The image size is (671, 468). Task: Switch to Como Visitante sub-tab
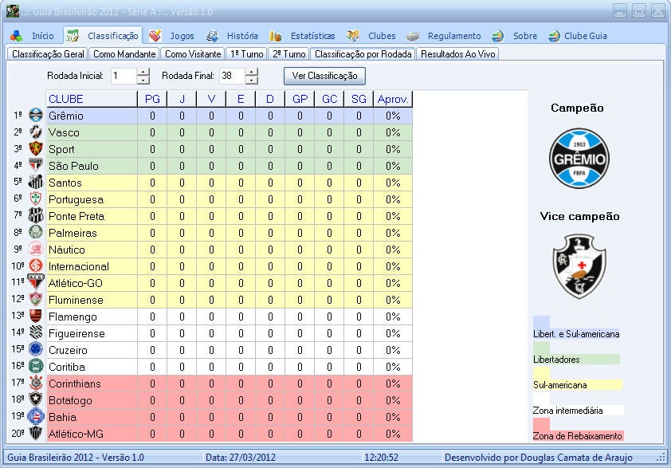(x=193, y=54)
